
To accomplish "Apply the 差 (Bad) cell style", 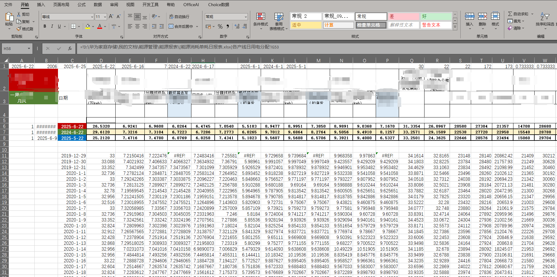I will tap(403, 16).
